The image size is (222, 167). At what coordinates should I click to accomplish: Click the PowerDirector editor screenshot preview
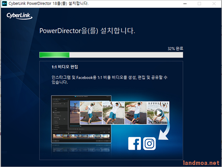[81, 119]
